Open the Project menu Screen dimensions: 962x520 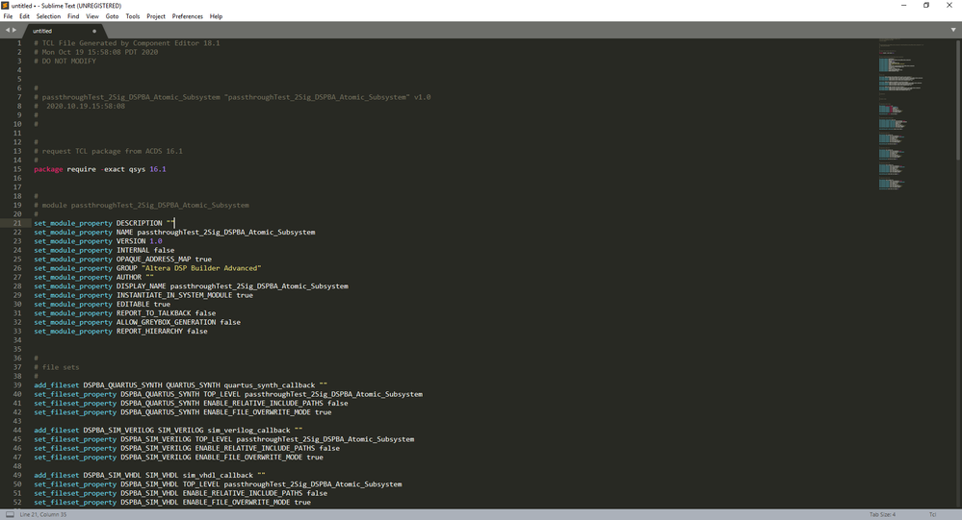pos(156,16)
